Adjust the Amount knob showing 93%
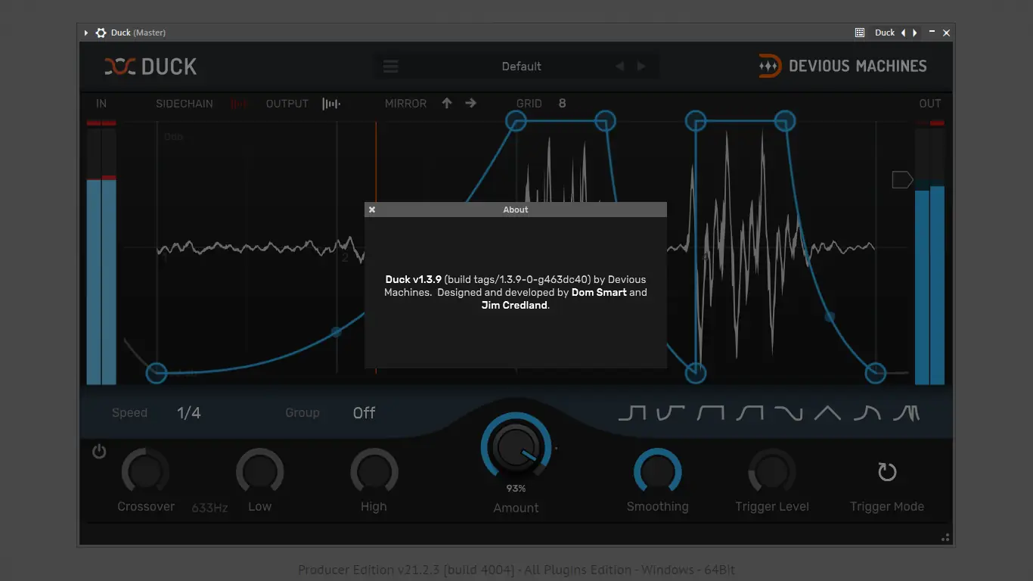This screenshot has height=581, width=1033. click(x=516, y=446)
